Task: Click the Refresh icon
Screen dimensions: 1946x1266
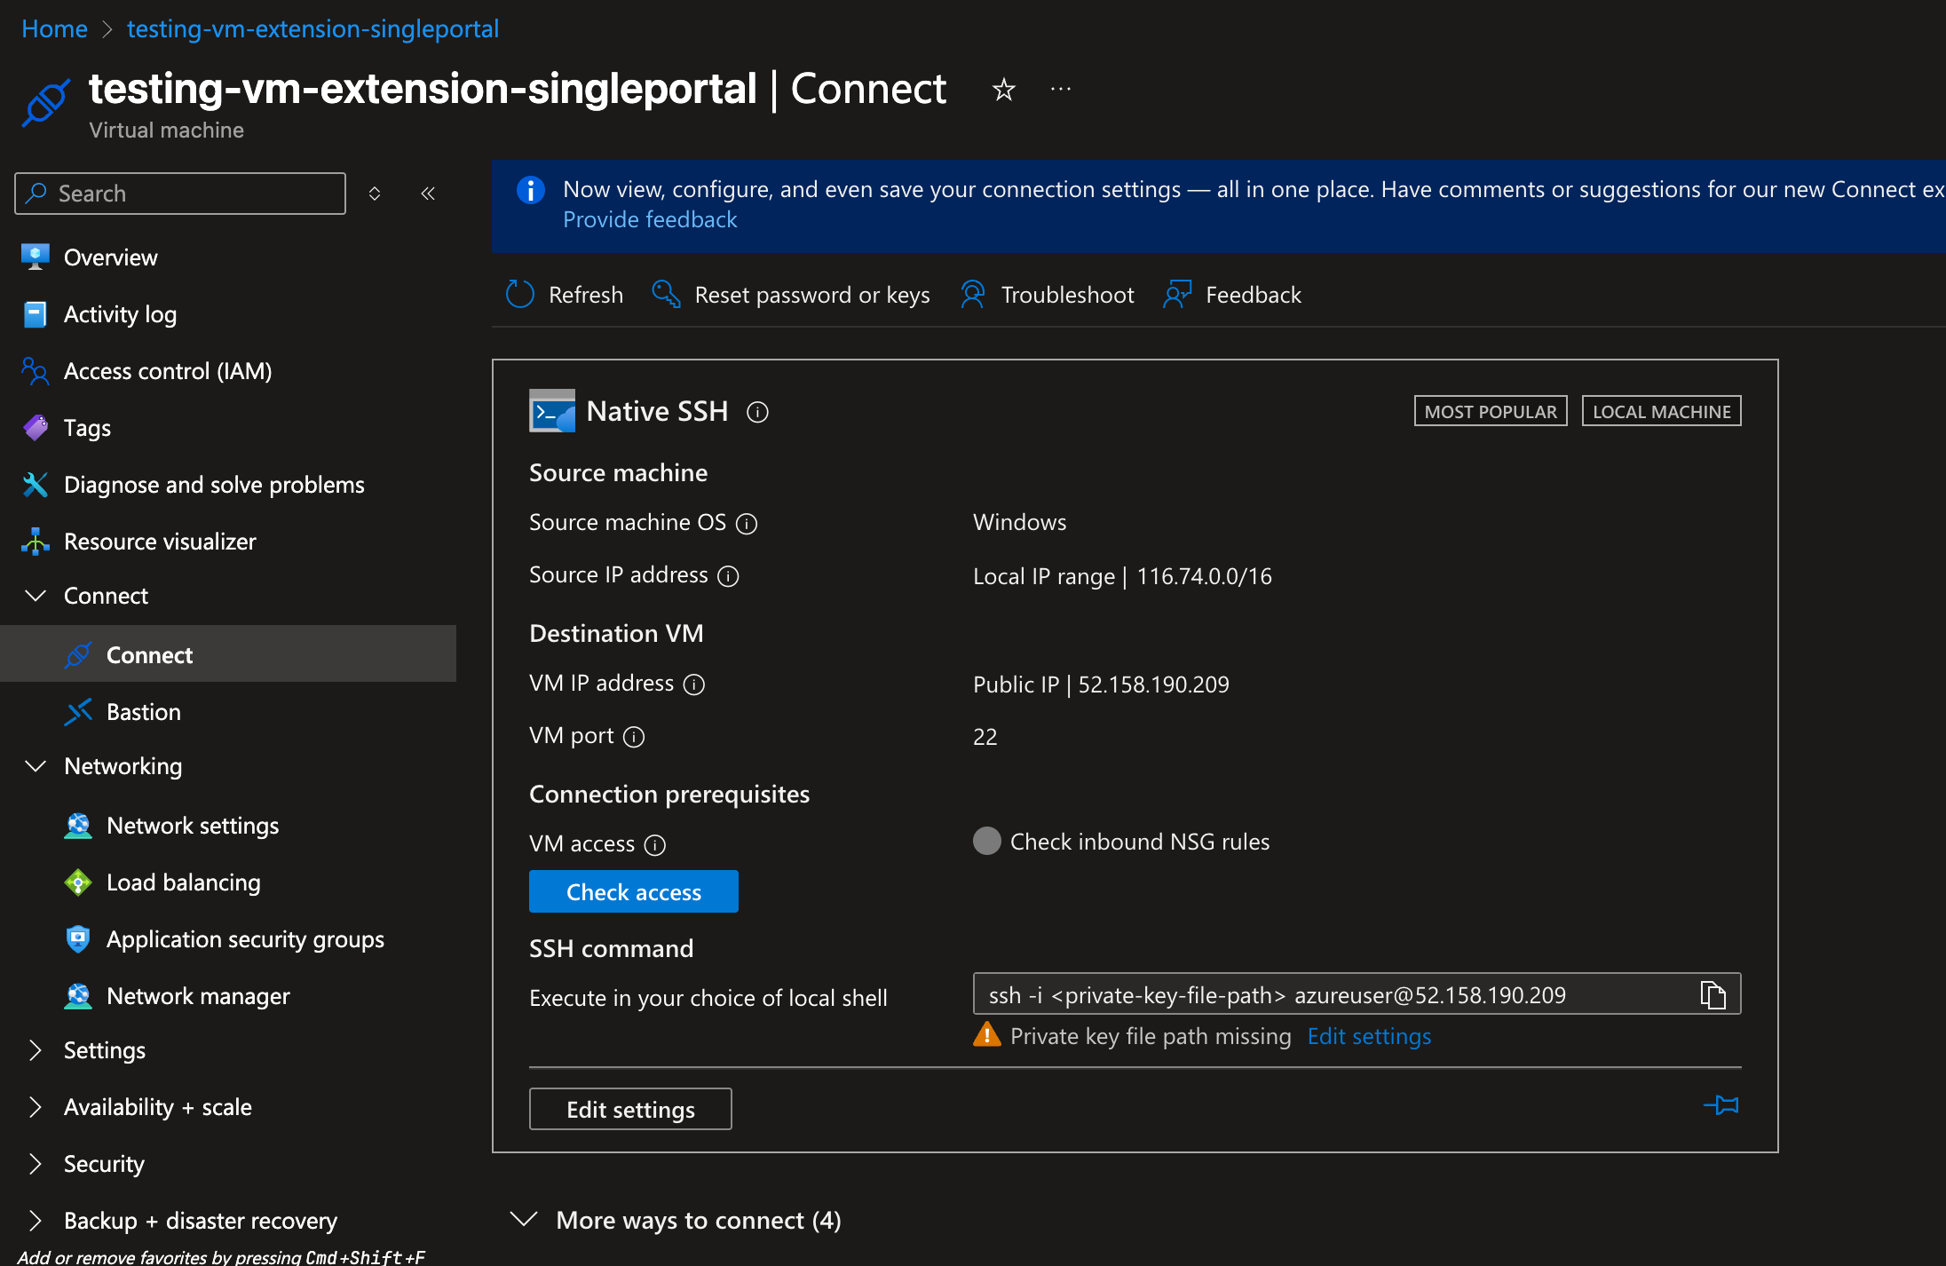Action: pyautogui.click(x=519, y=294)
